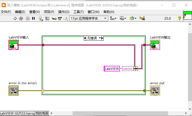Open the 无错误 case selector dropdown
The image size is (192, 116).
coord(100,38)
